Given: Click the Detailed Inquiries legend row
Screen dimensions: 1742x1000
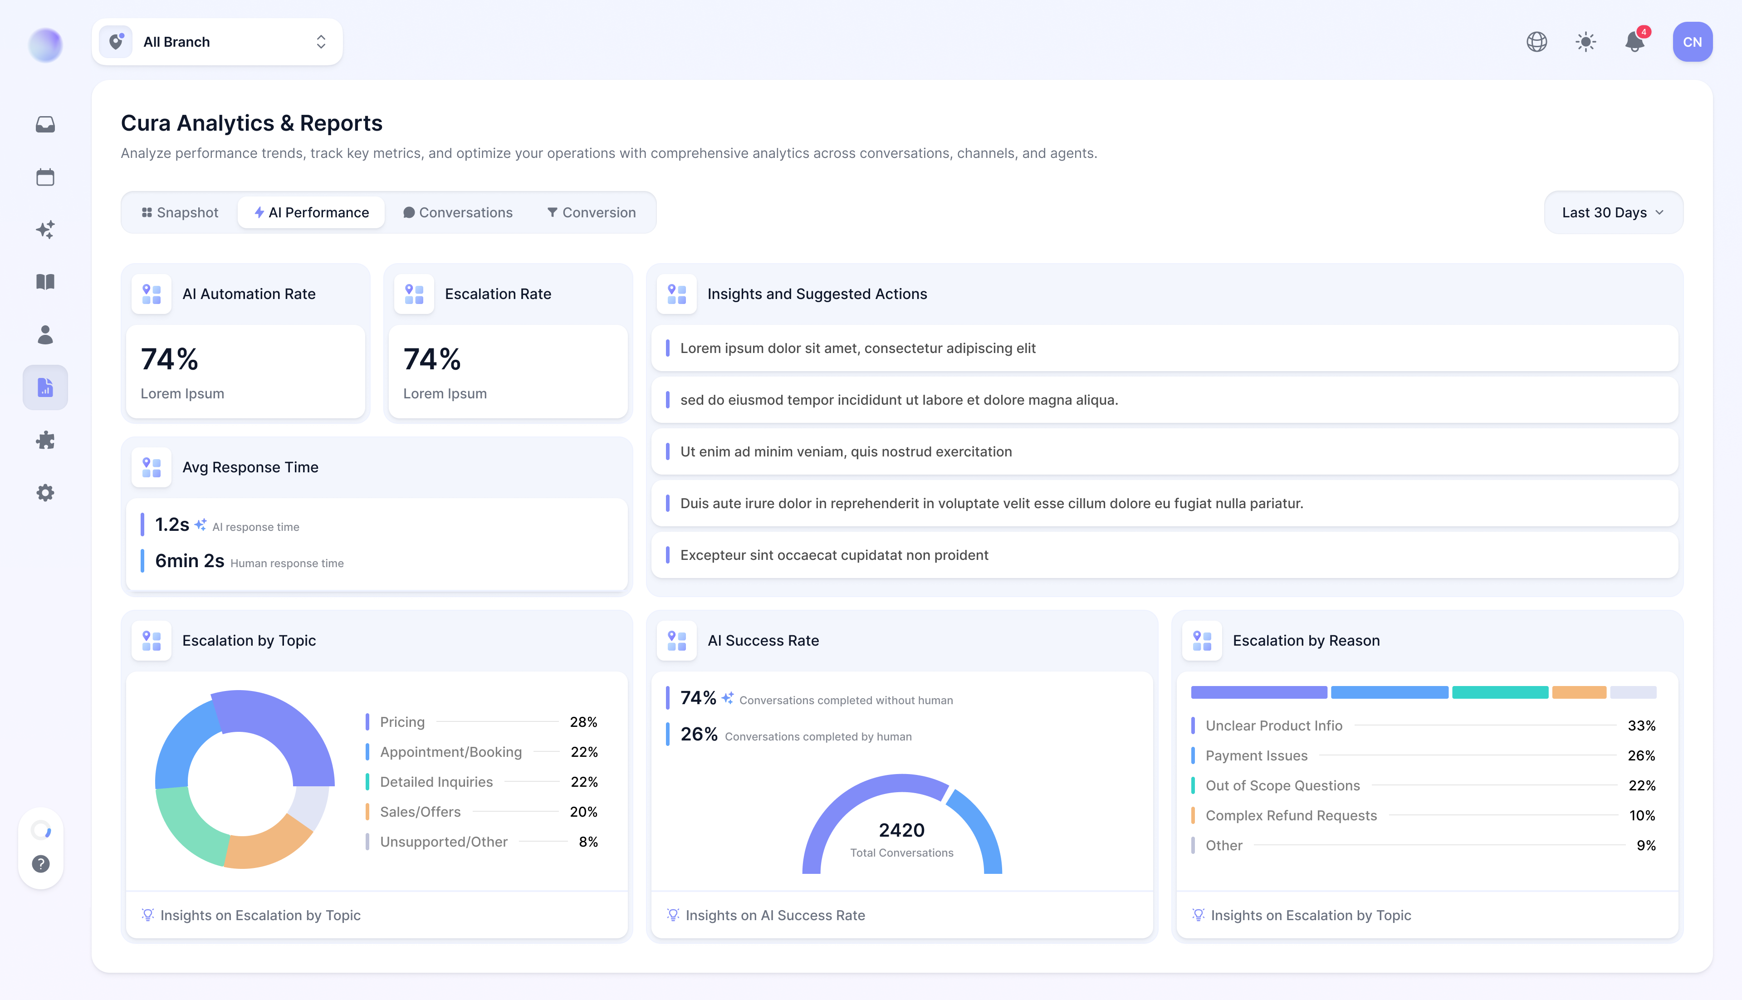Looking at the screenshot, I should [481, 782].
